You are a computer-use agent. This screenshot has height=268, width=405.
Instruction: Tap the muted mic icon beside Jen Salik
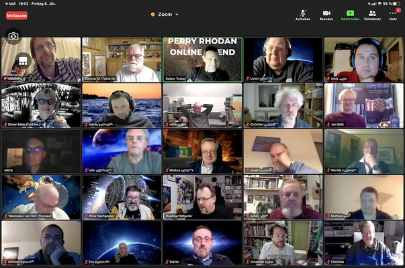[x=328, y=125]
